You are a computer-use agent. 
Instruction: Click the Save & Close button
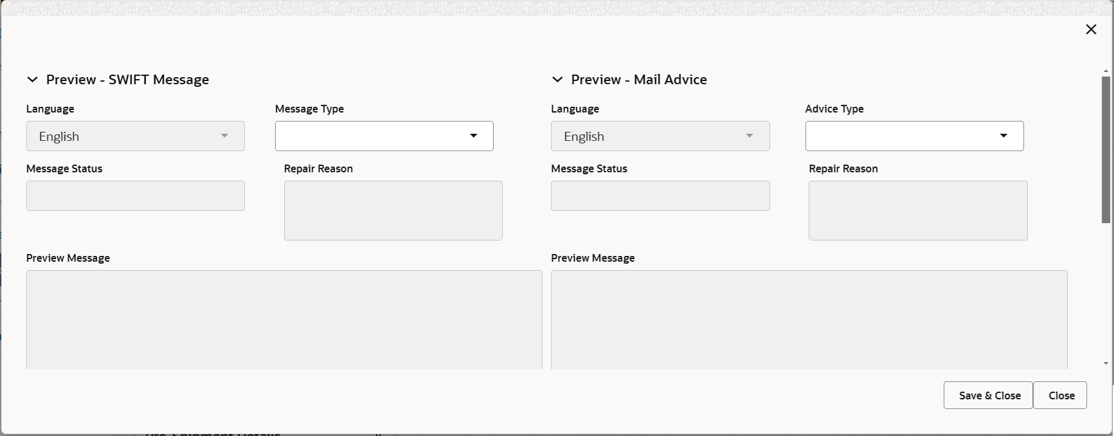tap(989, 395)
